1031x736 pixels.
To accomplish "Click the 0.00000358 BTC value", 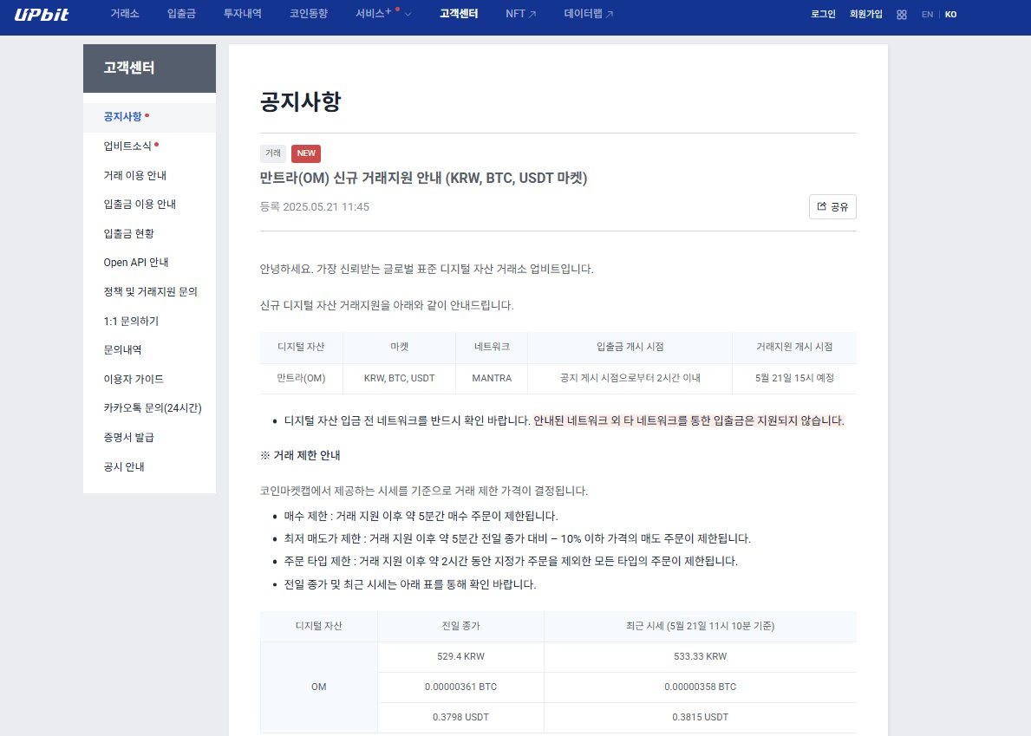I will pyautogui.click(x=701, y=687).
